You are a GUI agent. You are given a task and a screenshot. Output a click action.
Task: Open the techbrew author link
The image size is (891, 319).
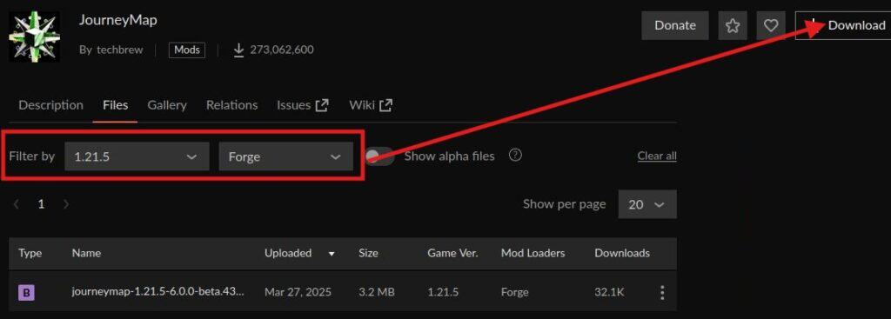tap(120, 50)
